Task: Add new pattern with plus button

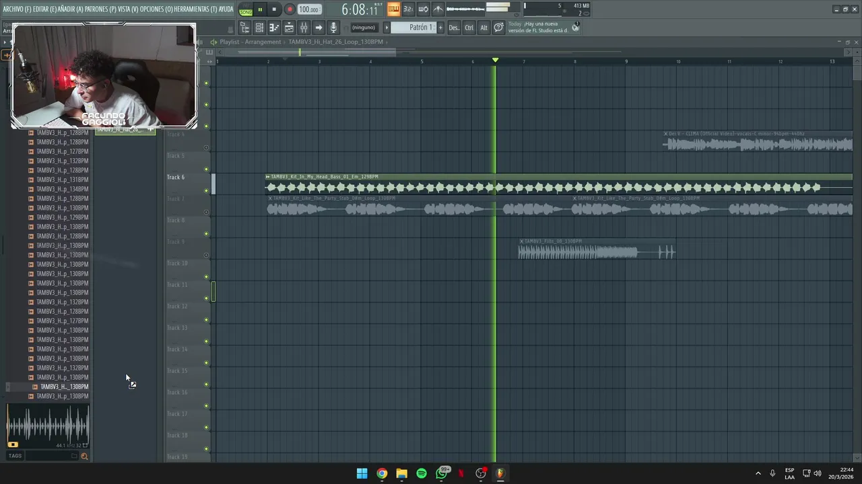Action: [440, 28]
